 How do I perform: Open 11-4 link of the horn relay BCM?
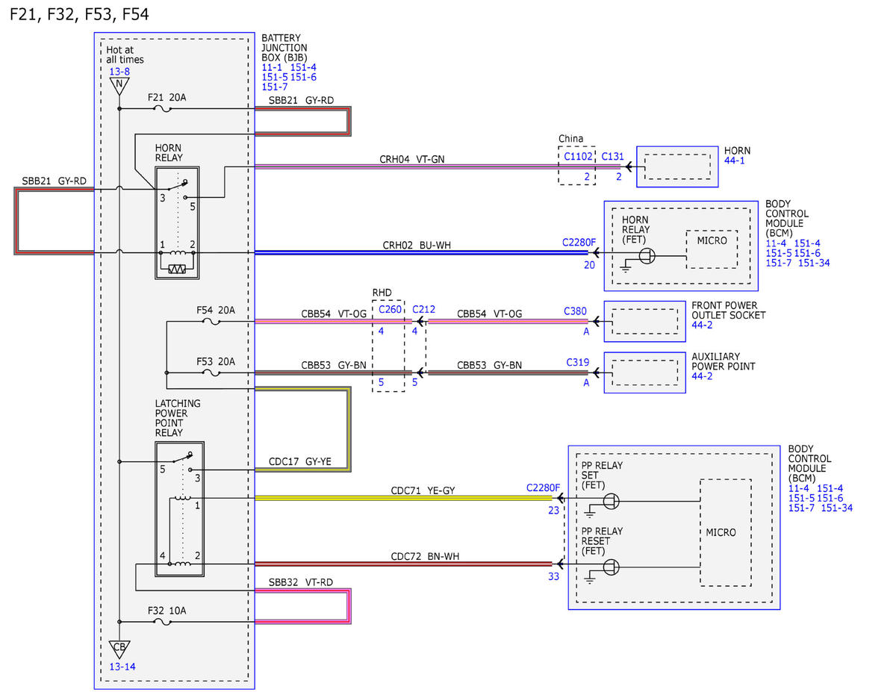point(777,243)
